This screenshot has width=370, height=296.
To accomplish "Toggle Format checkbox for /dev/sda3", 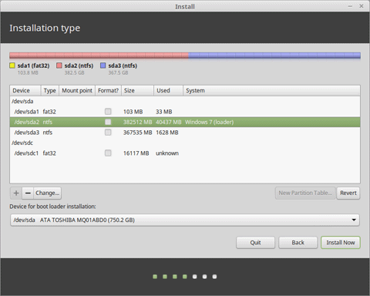I will [108, 133].
